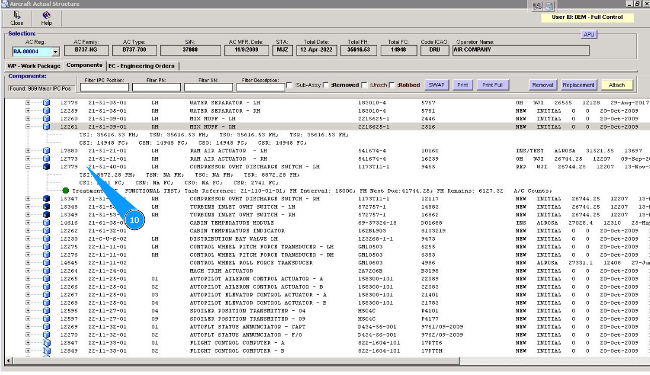Click the horizontal scrollbar at the bottom

[x=237, y=360]
